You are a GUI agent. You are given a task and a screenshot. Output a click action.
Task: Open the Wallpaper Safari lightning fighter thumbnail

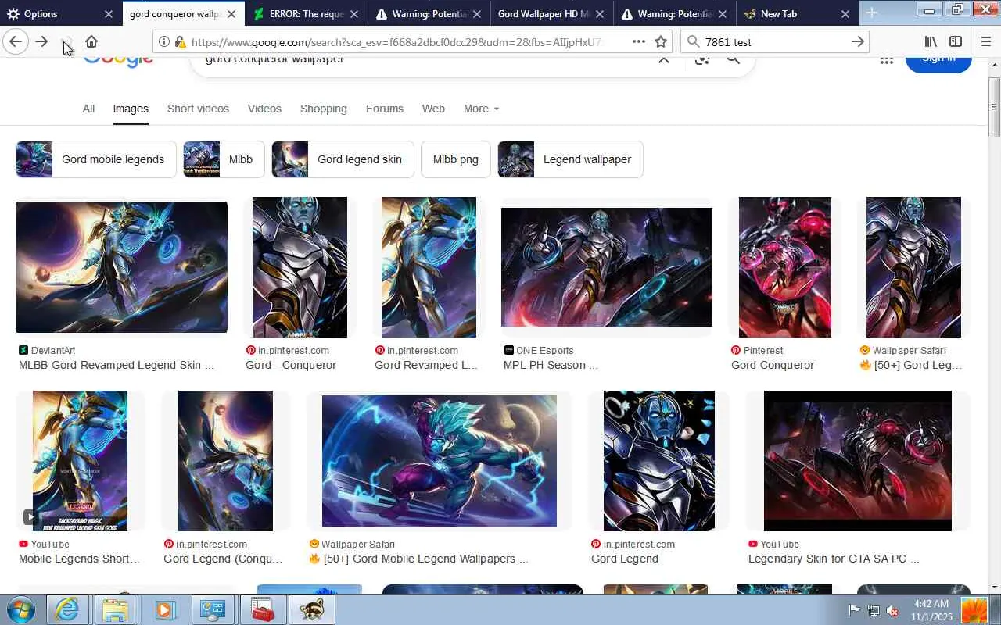[440, 461]
